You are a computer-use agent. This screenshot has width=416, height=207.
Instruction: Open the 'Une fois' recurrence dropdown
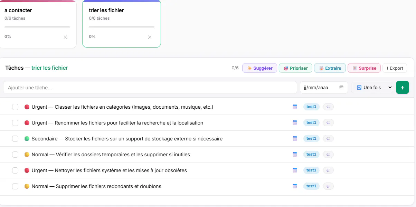(372, 88)
